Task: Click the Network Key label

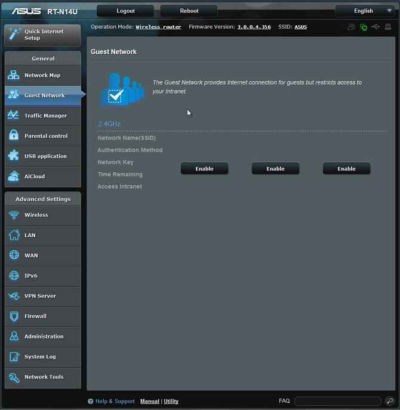Action: point(115,162)
